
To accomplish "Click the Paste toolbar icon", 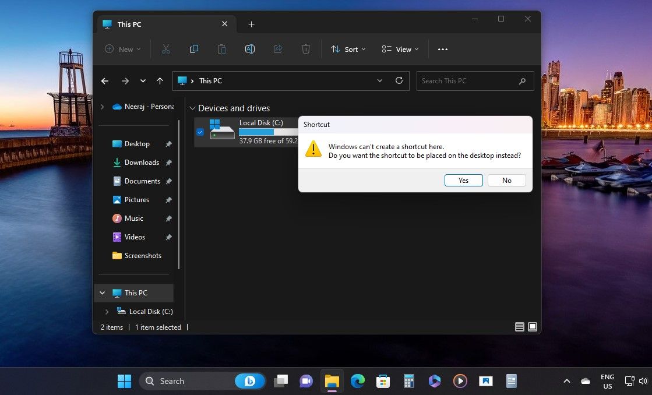I will click(222, 49).
